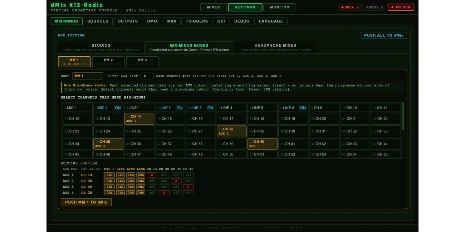
Task: Click AUX 3 red X under CH 40
Action: (188, 187)
